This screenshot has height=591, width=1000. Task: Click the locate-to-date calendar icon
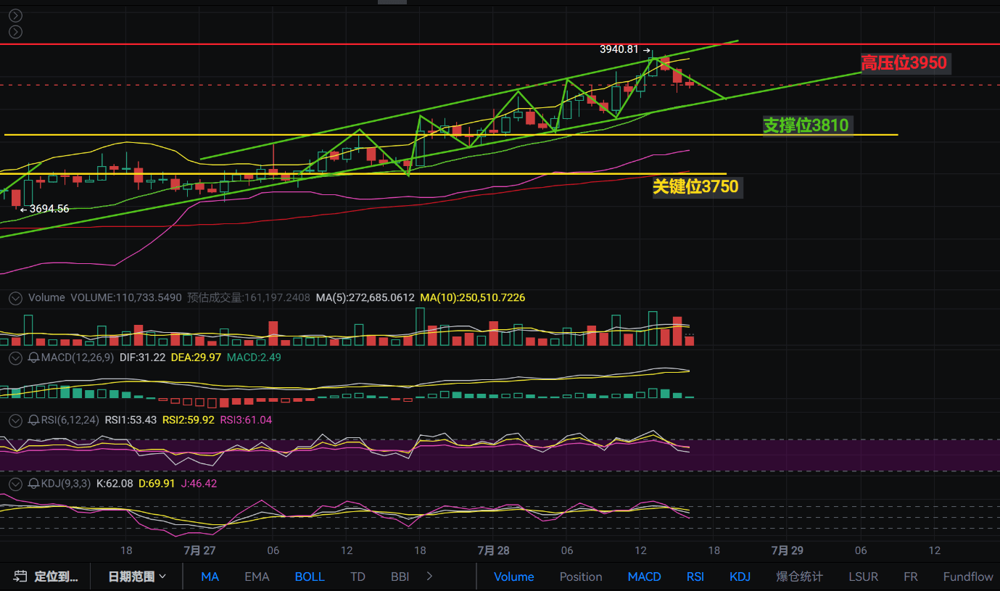click(20, 577)
